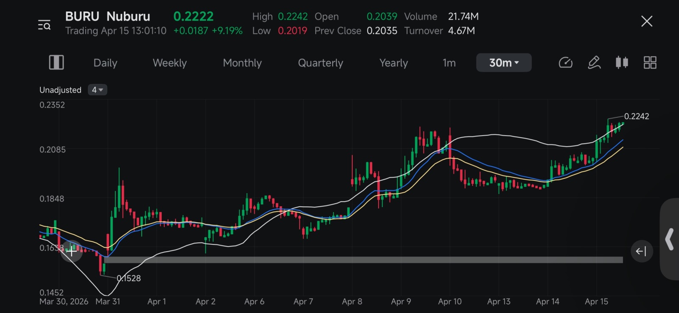The image size is (679, 313).
Task: Open the indicator gauge tool
Action: pos(566,63)
